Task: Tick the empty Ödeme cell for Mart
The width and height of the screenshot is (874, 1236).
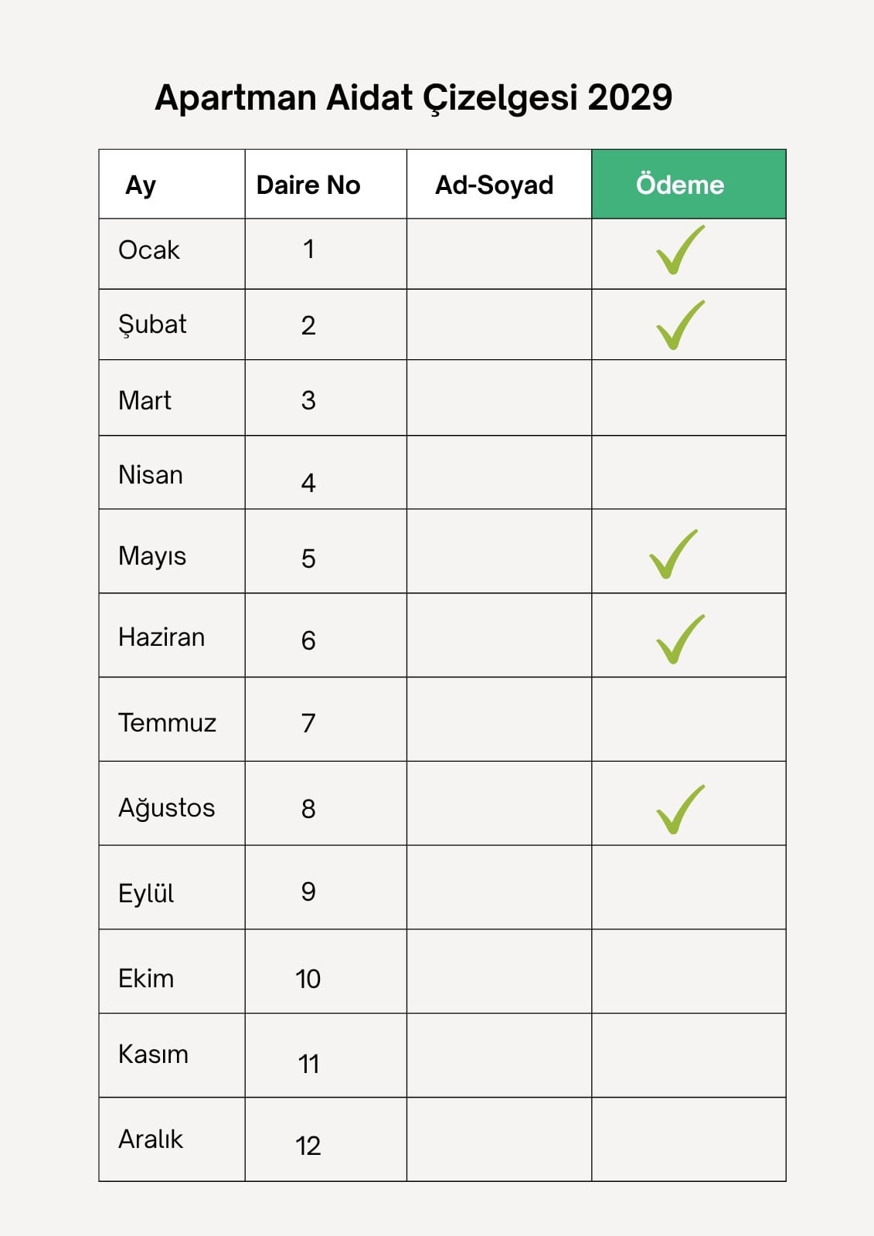Action: click(x=689, y=398)
